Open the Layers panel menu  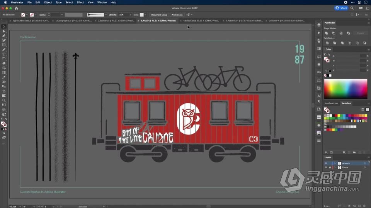coord(368,157)
